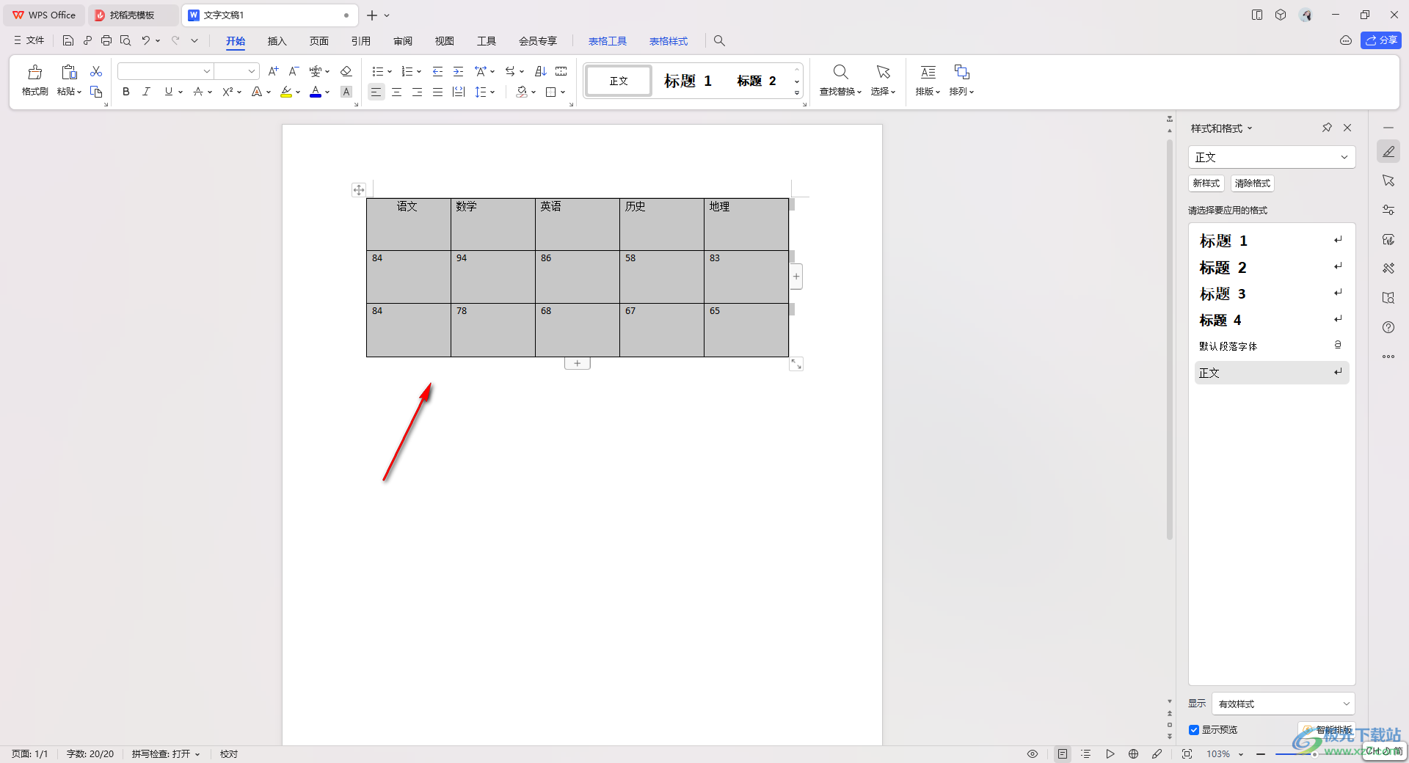Uncheck the 显示预览 checkbox
1409x763 pixels.
tap(1194, 730)
